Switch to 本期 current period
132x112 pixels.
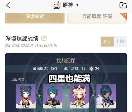coord(107,42)
